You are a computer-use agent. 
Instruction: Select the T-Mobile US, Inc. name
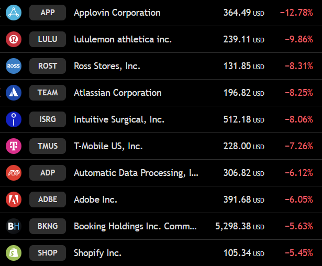click(108, 146)
